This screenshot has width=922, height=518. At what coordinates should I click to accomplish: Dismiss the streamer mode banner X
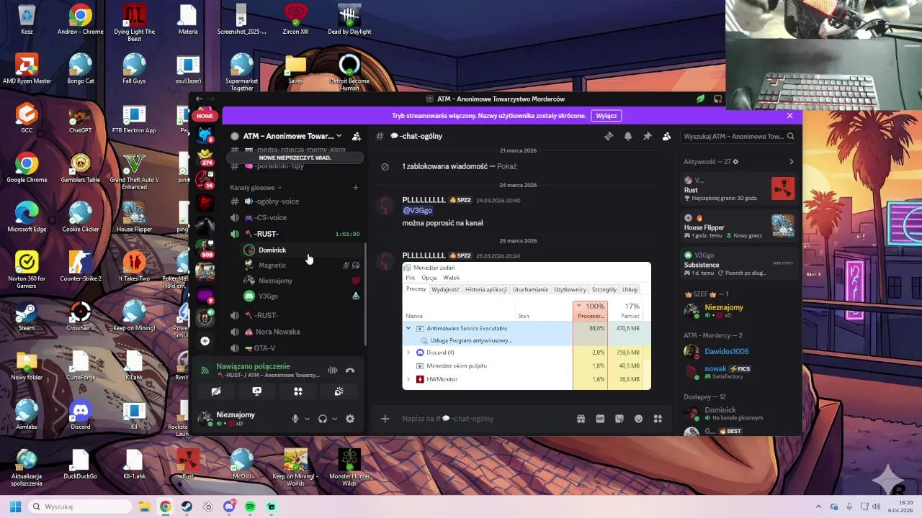[789, 115]
